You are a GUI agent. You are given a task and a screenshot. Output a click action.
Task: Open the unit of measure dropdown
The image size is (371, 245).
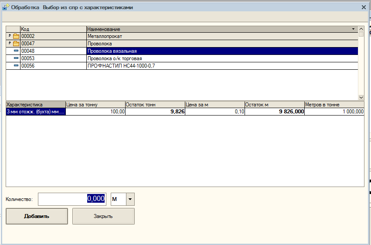pos(130,199)
